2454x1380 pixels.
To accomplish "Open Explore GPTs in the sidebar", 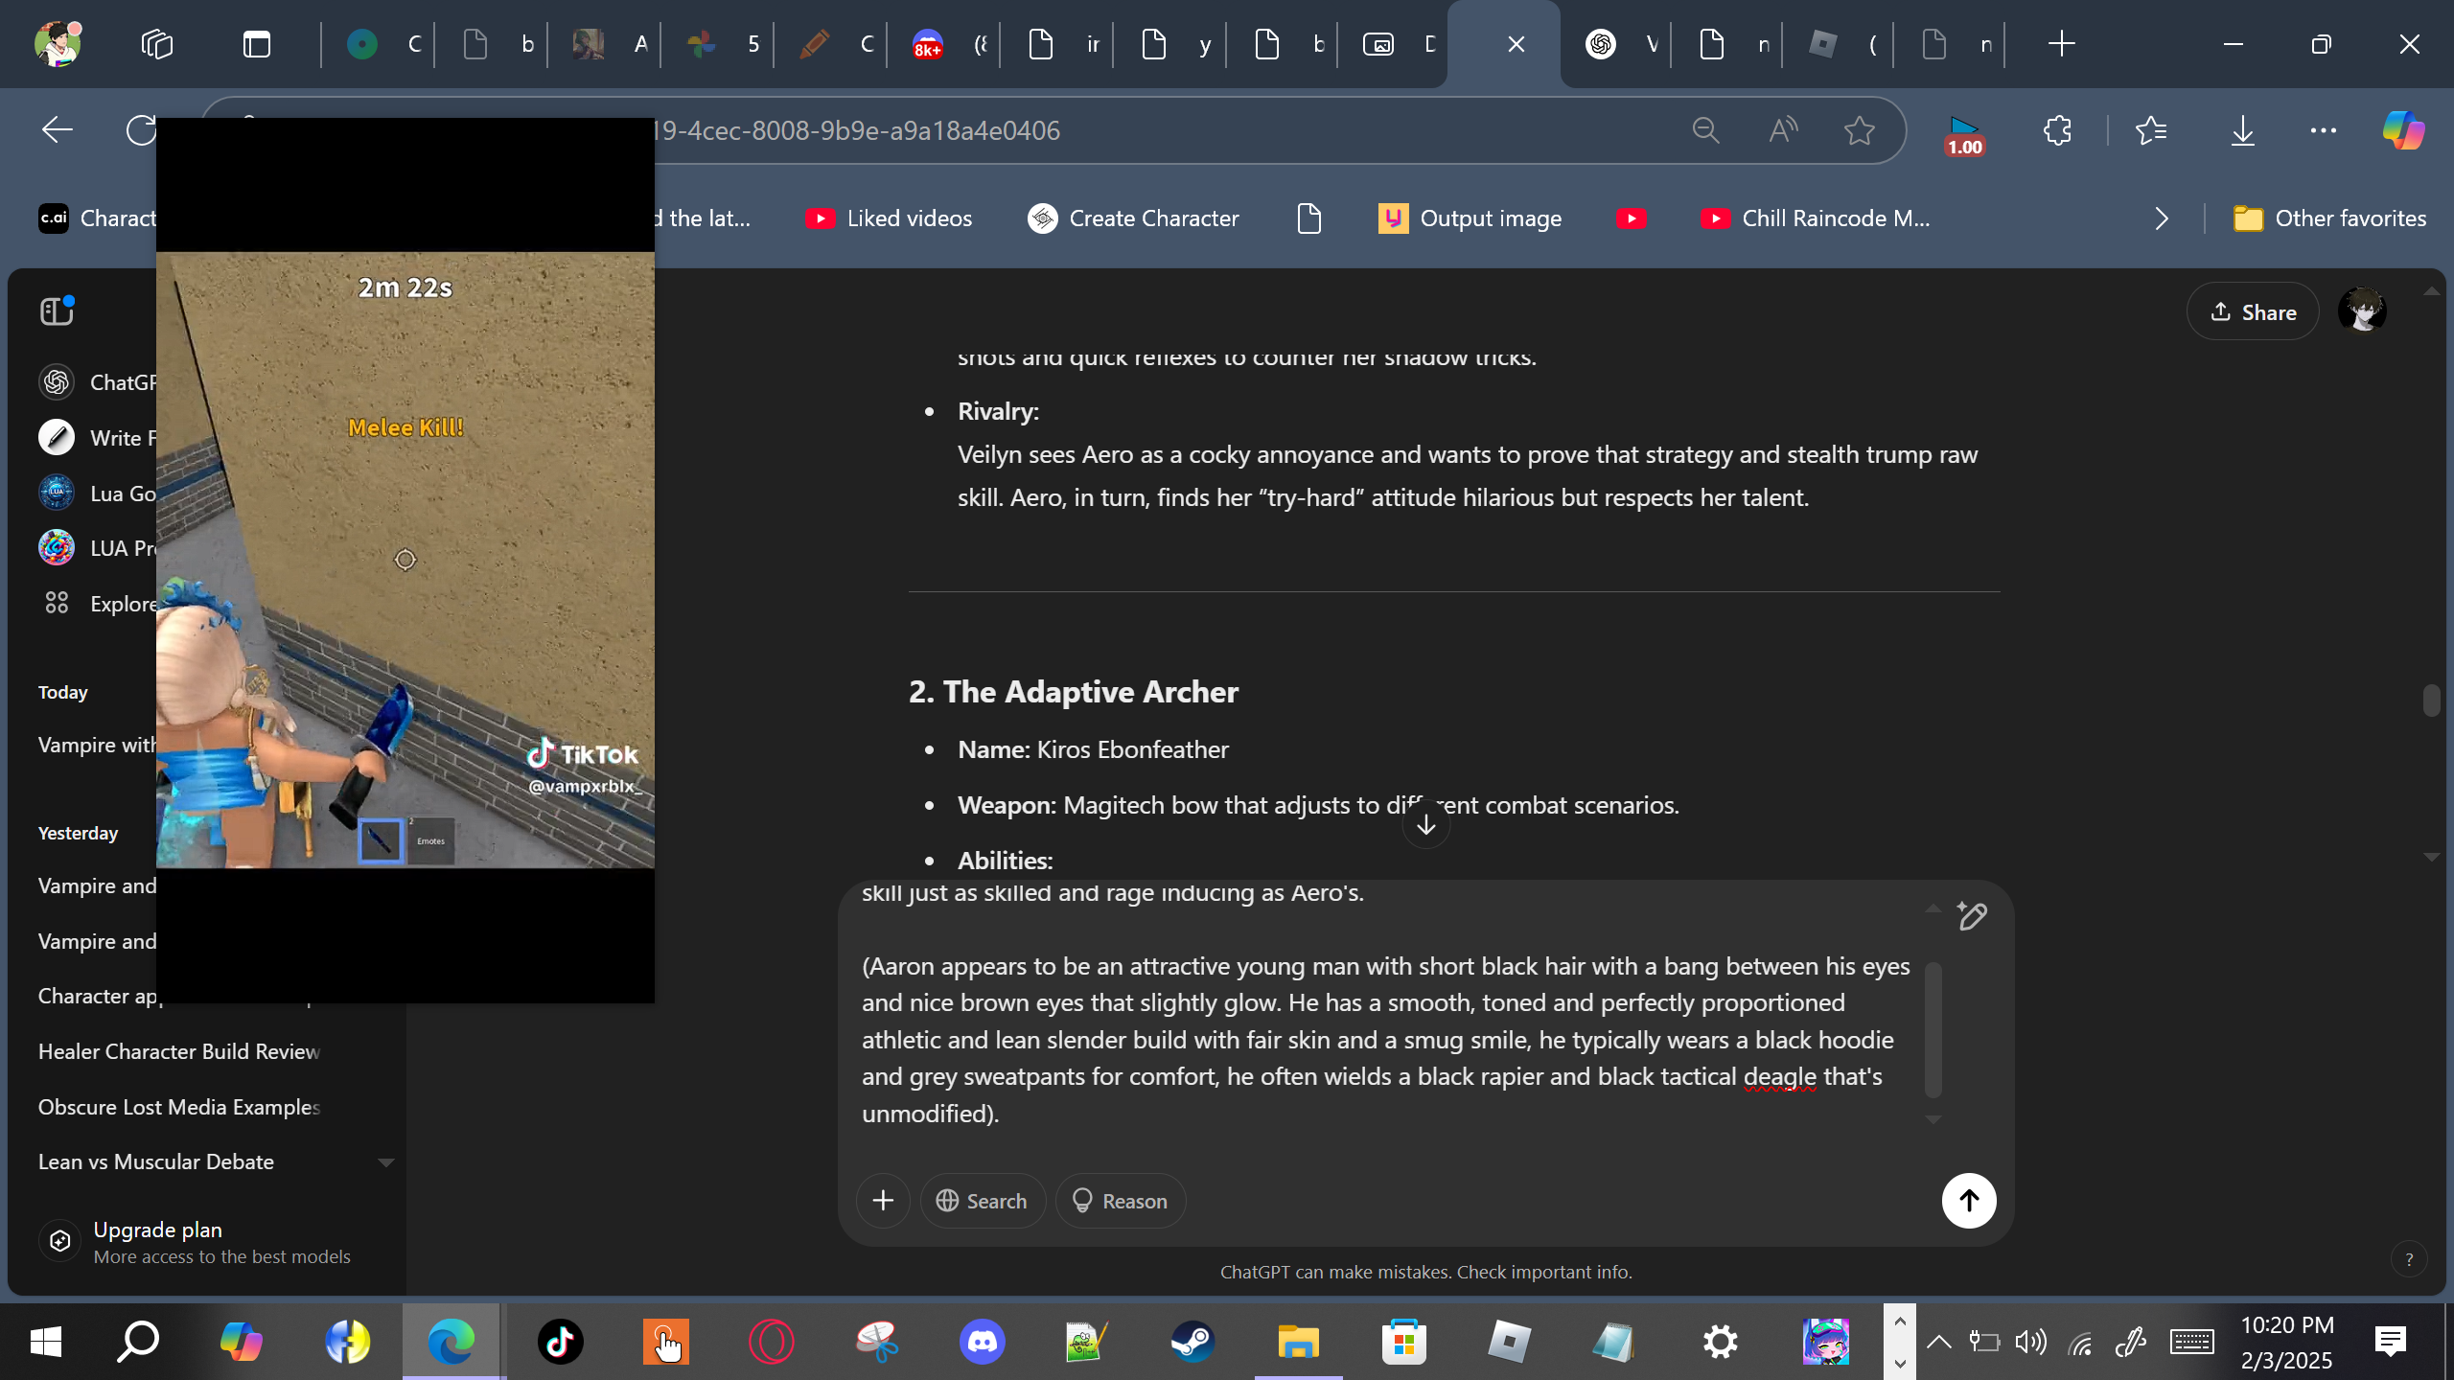I will [99, 604].
